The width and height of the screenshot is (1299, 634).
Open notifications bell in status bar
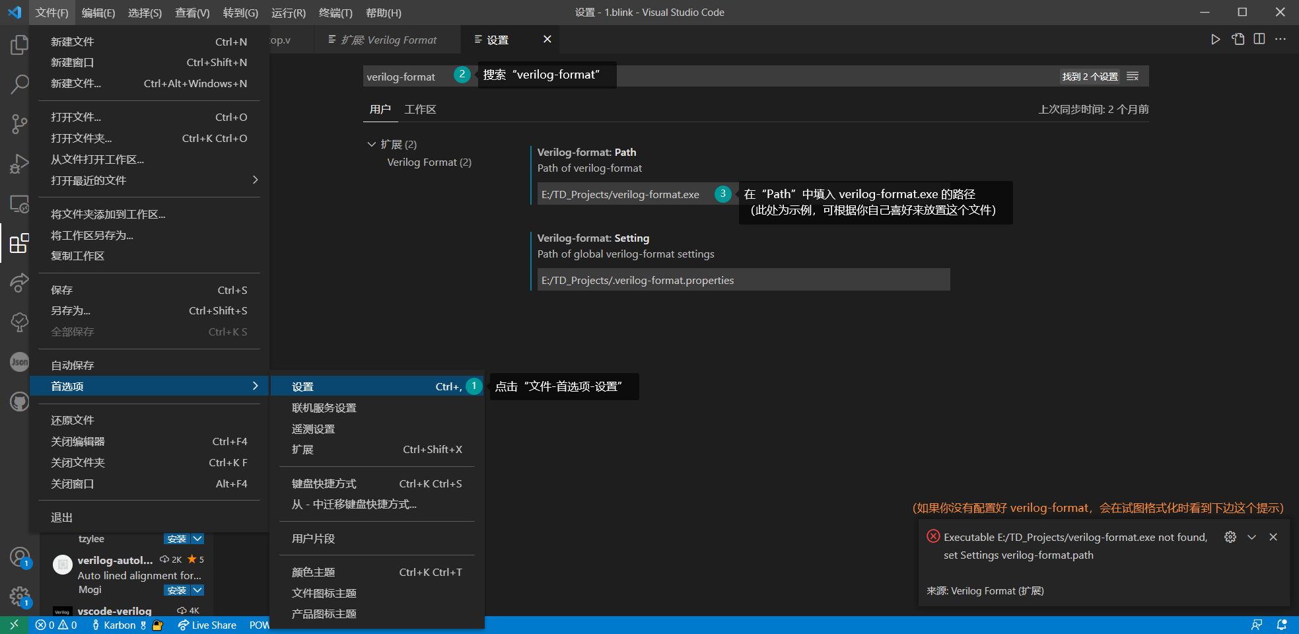coord(1282,625)
